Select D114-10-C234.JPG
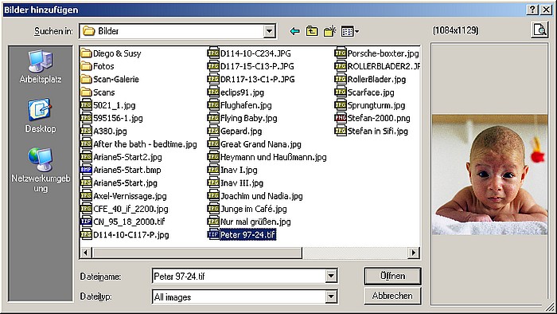The height and width of the screenshot is (314, 557). 249,53
